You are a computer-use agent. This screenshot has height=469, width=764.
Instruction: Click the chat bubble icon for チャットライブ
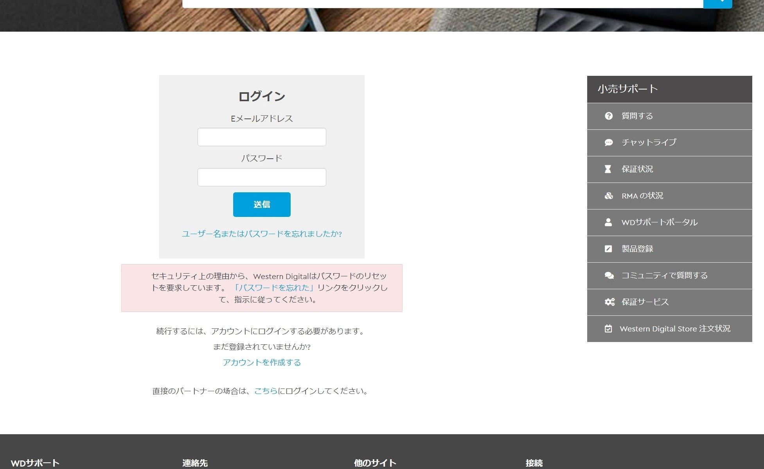[x=608, y=143]
